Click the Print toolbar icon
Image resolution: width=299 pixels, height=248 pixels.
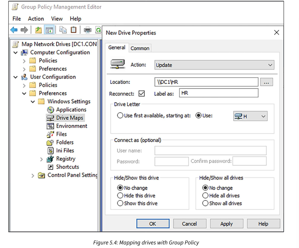coord(87,30)
